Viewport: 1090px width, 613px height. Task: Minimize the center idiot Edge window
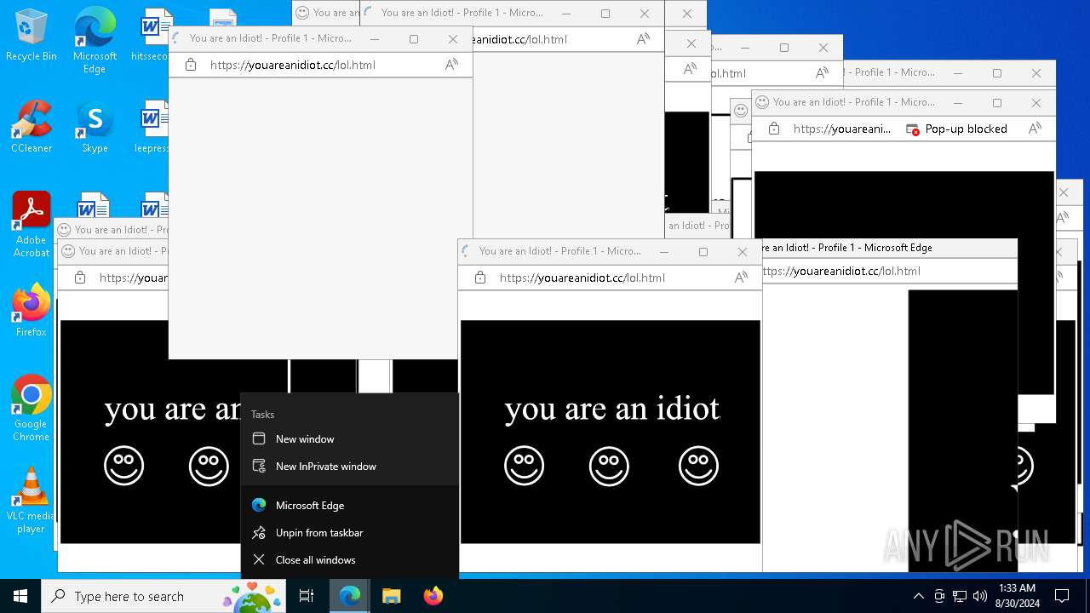pos(663,251)
